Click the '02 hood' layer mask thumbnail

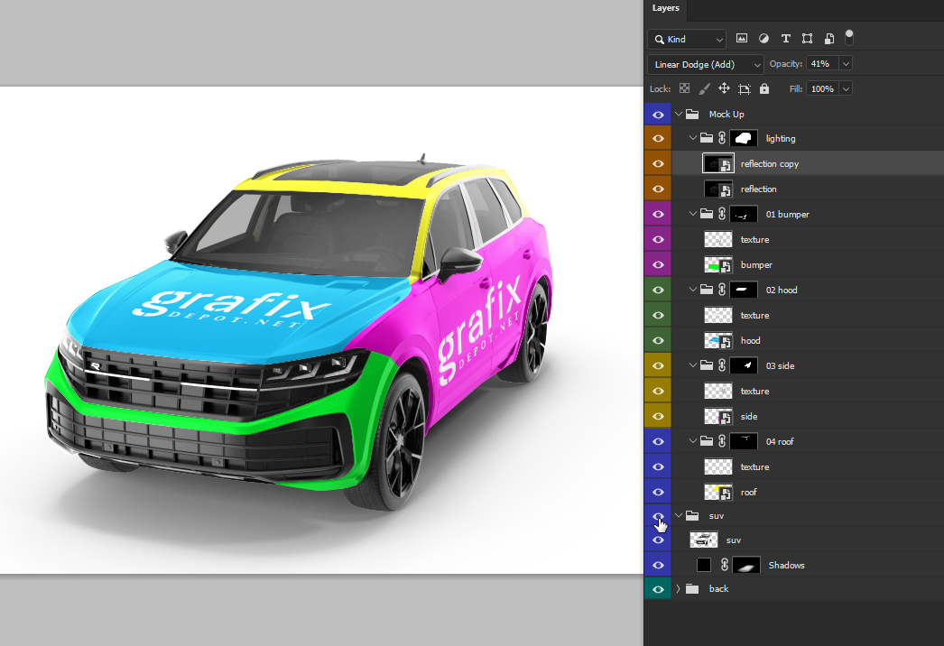click(744, 291)
